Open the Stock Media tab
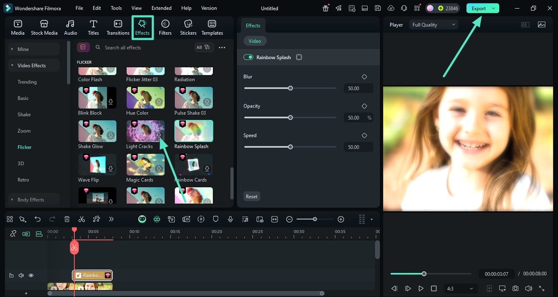558x297 pixels. point(44,27)
